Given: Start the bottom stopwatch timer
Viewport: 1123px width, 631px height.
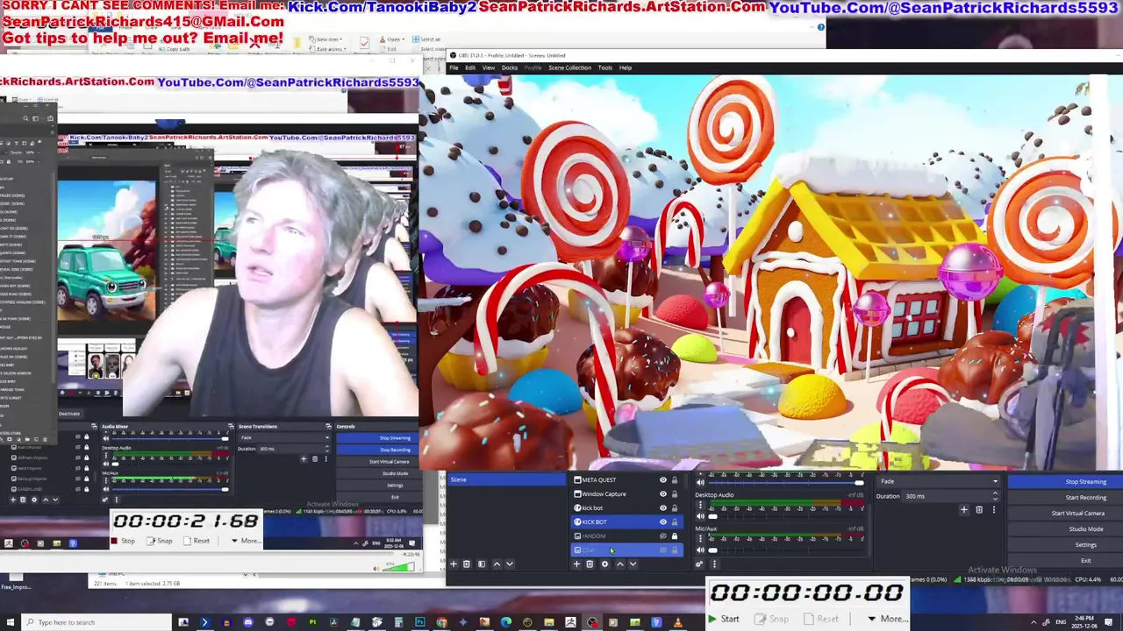Looking at the screenshot, I should [x=724, y=619].
